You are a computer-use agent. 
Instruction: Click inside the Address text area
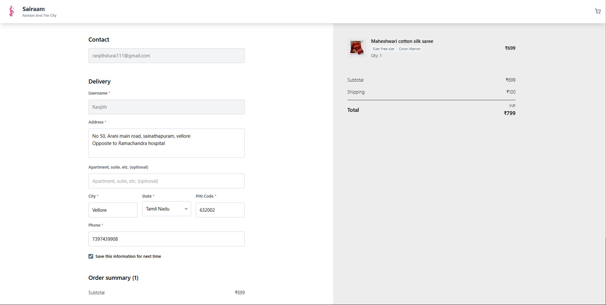[166, 143]
